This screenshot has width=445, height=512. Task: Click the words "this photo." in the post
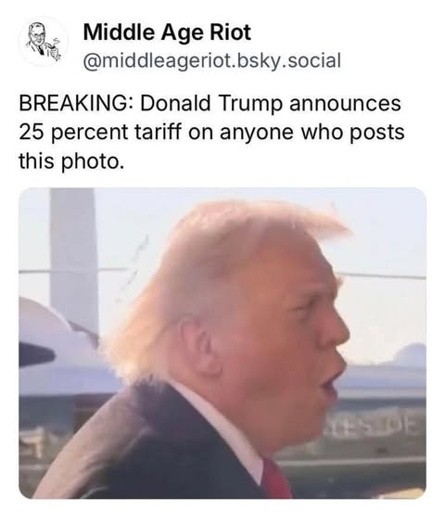point(71,161)
